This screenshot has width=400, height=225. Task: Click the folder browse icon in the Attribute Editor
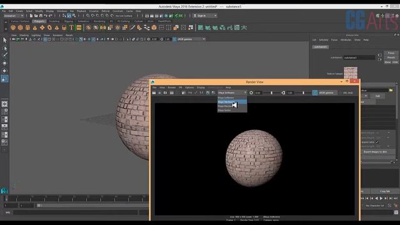tap(391, 90)
